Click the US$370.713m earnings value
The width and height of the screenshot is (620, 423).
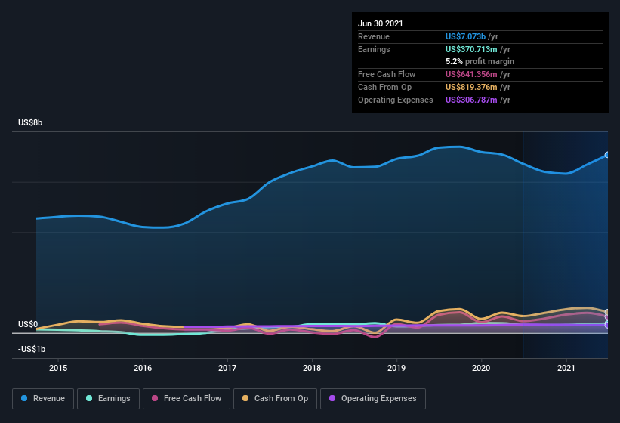point(471,49)
